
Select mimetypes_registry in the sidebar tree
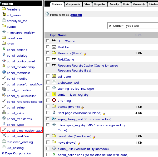tap(21, 33)
